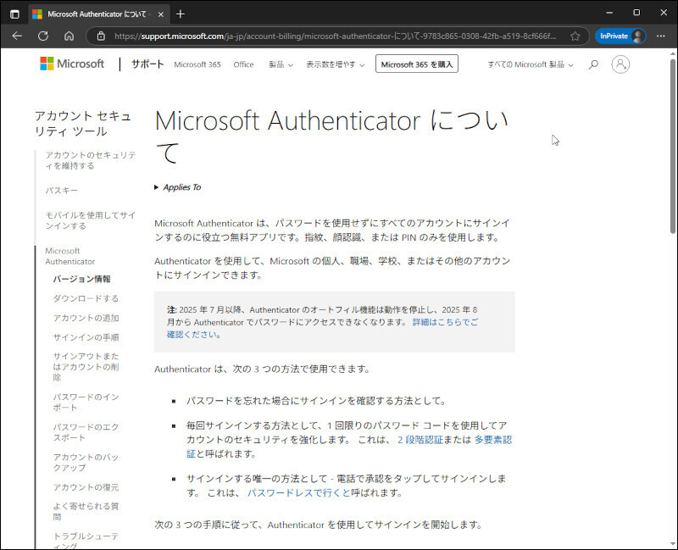This screenshot has width=678, height=550.
Task: Open パスキー in the sidebar
Action: [x=61, y=190]
